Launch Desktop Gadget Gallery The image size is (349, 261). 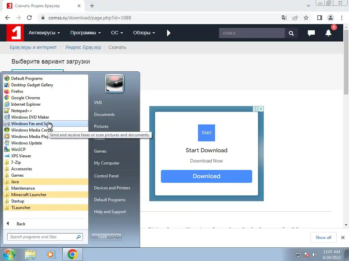tap(46, 85)
